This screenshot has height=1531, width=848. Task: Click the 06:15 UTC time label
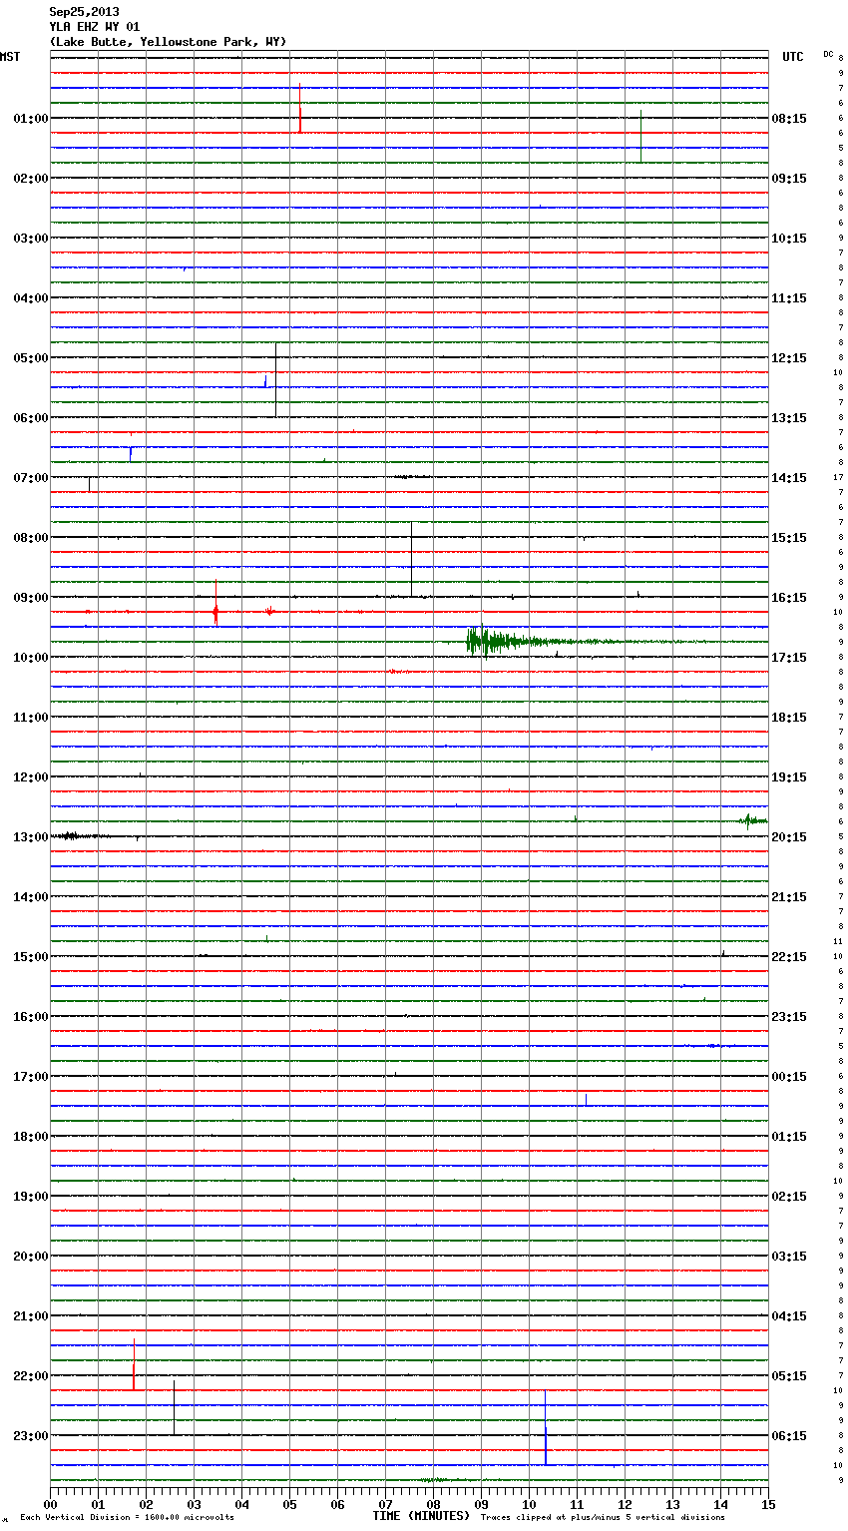(789, 1436)
